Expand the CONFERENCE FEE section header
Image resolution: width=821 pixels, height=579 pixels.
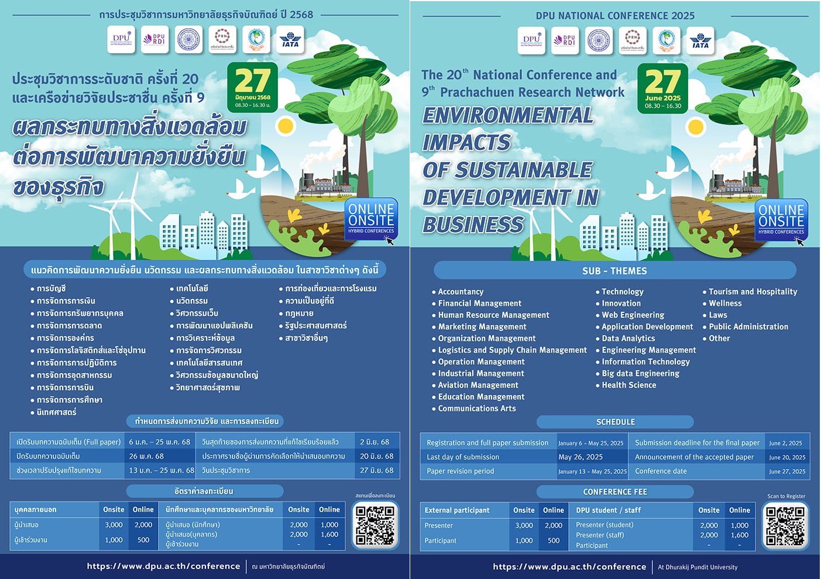pyautogui.click(x=615, y=492)
